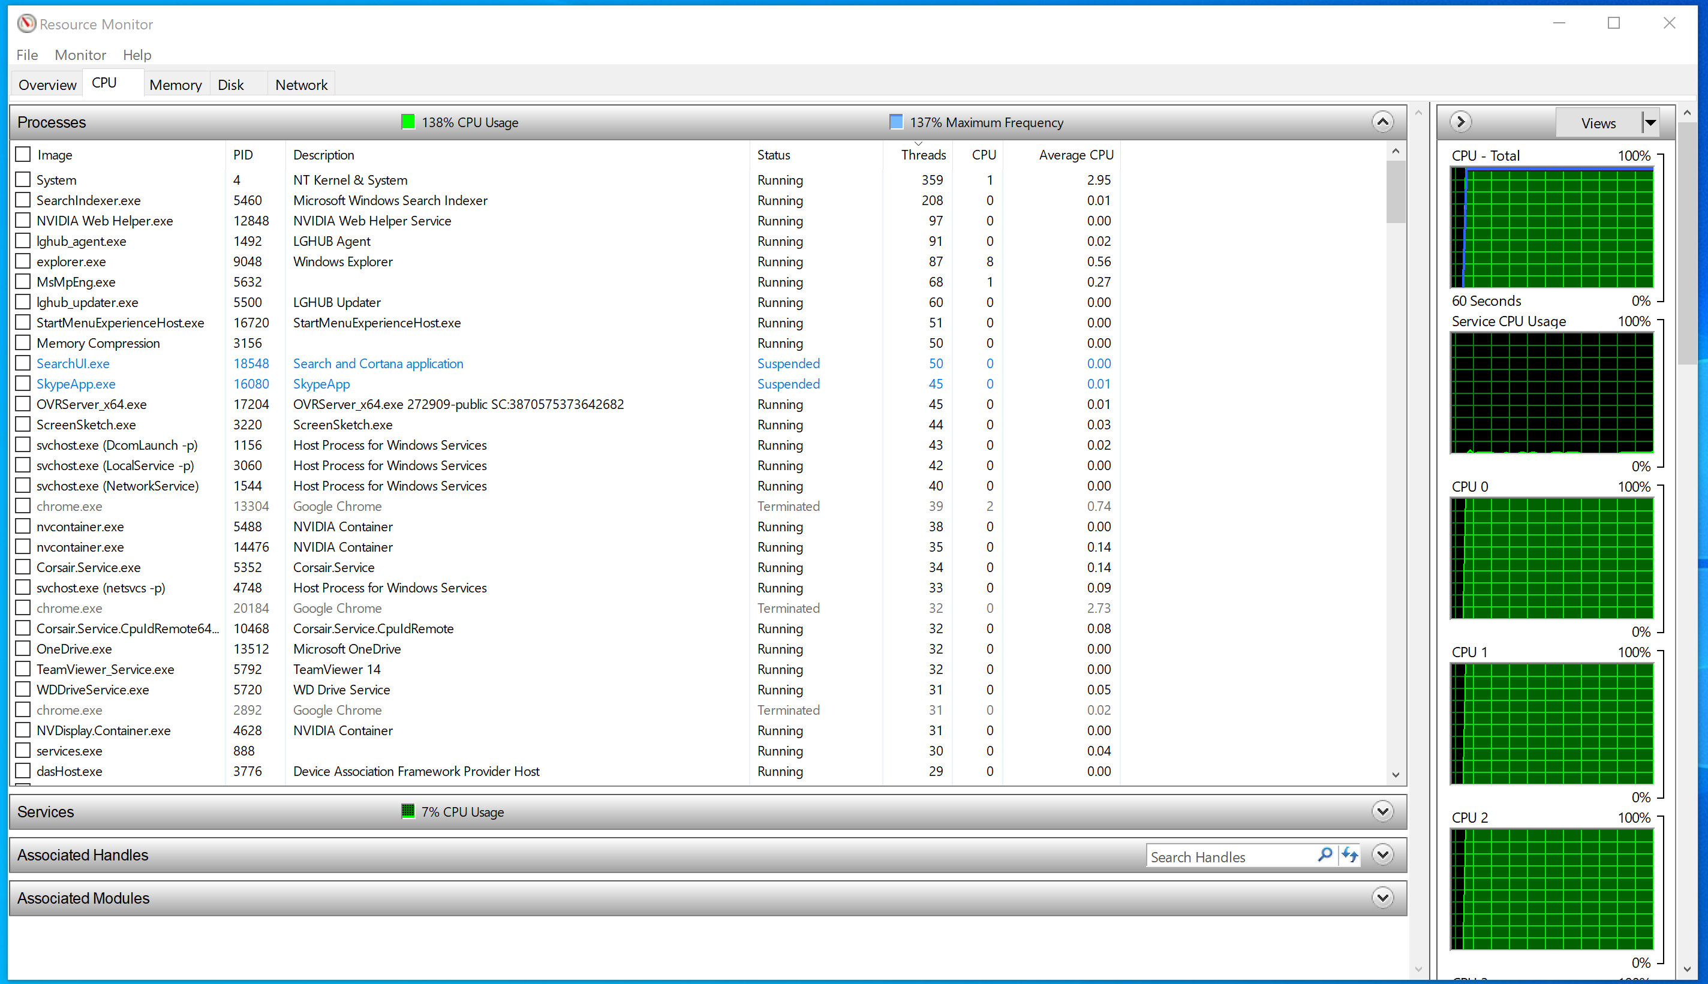
Task: Click the Service CPU Usage graph
Action: click(1551, 393)
